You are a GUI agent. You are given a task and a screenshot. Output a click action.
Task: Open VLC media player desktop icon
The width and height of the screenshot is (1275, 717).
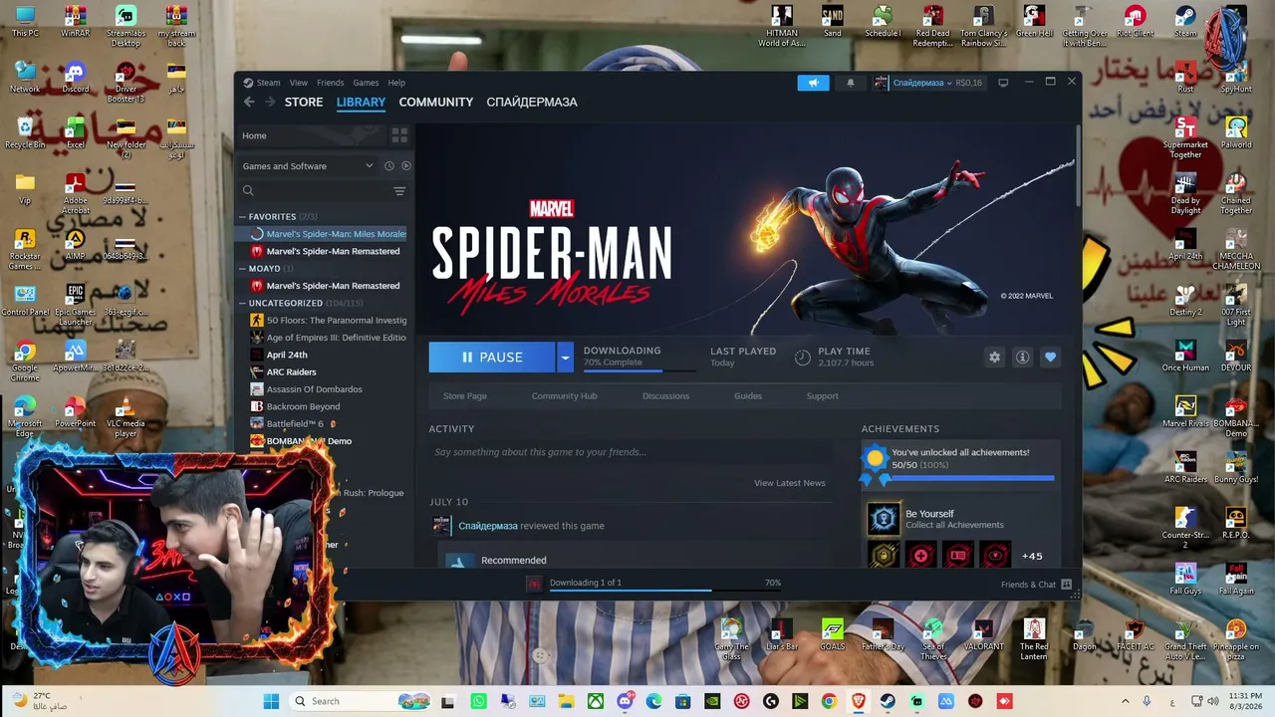tap(126, 418)
